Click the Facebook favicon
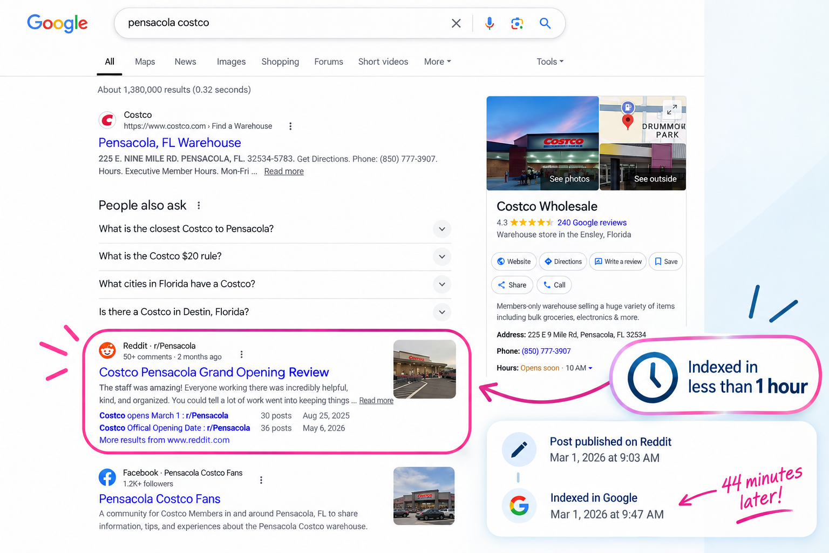The width and height of the screenshot is (829, 553). coord(107,477)
